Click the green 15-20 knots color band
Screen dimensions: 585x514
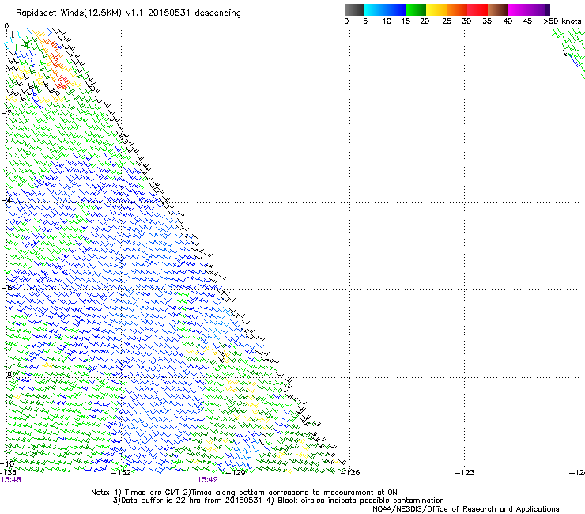tap(416, 9)
